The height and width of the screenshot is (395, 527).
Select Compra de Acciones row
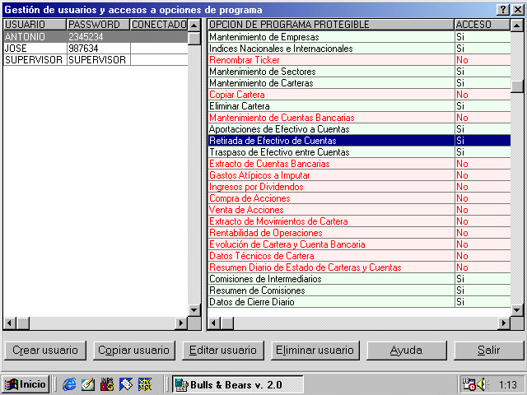359,198
